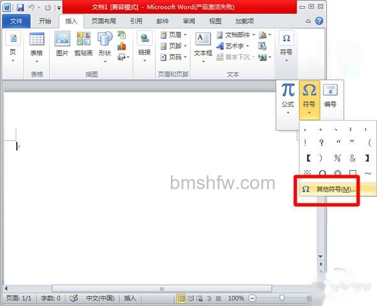
Task: Select Web Layout view button
Action: [200, 298]
